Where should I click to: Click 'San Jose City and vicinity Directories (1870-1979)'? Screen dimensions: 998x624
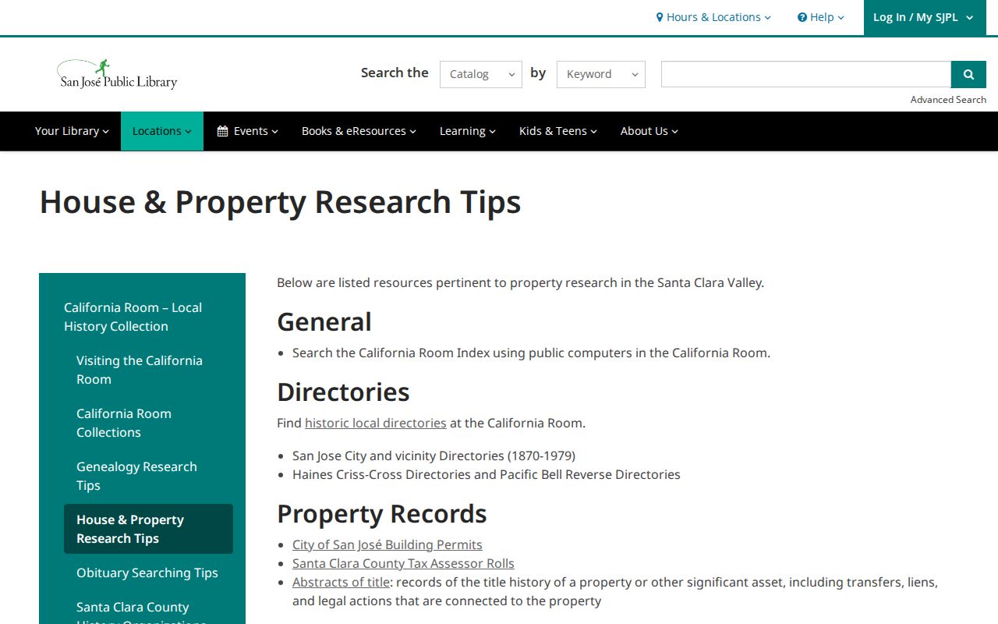(434, 456)
